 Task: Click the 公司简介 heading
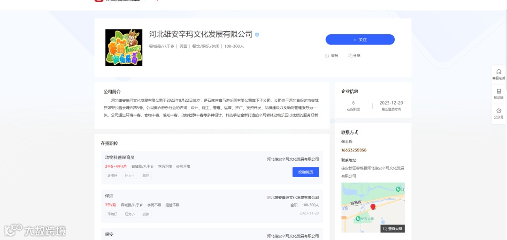tap(112, 92)
